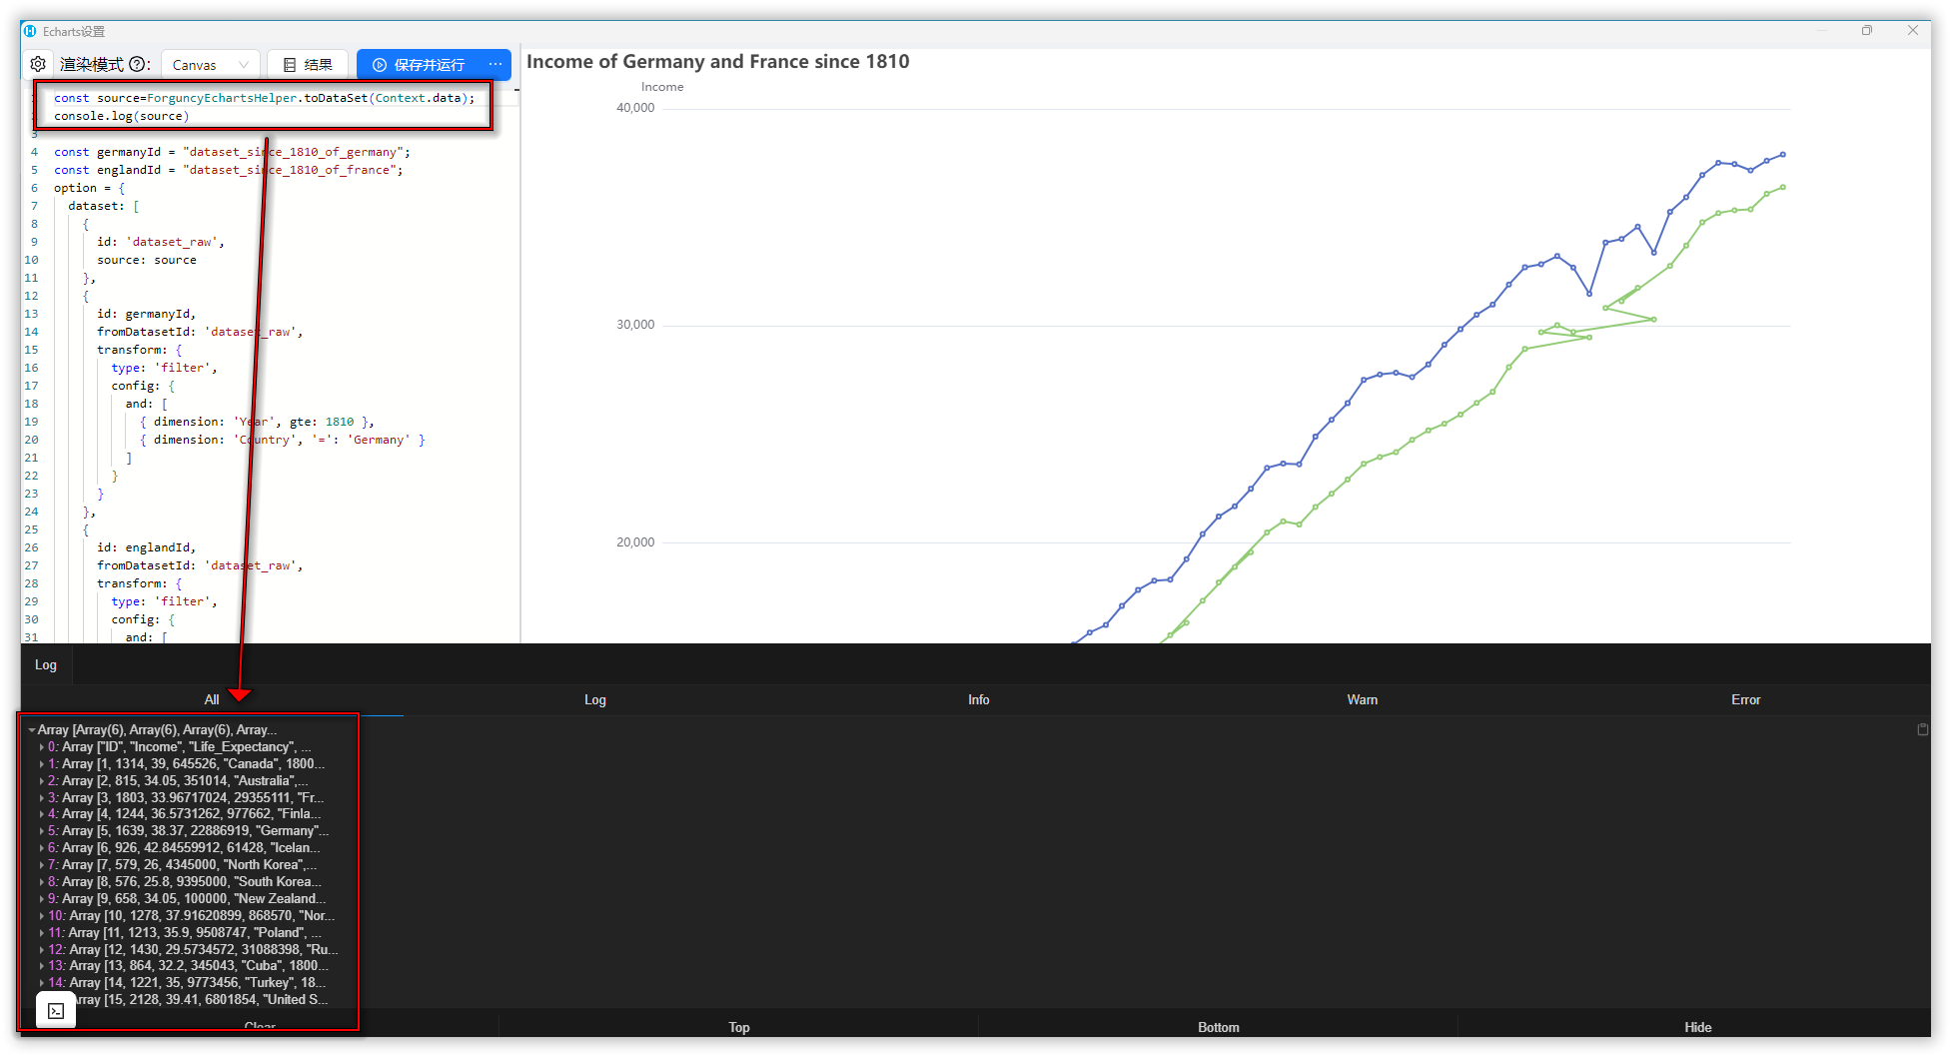Screen dimensions: 1951x1057
Task: Open the Canvas render mode dropdown
Action: 210,64
